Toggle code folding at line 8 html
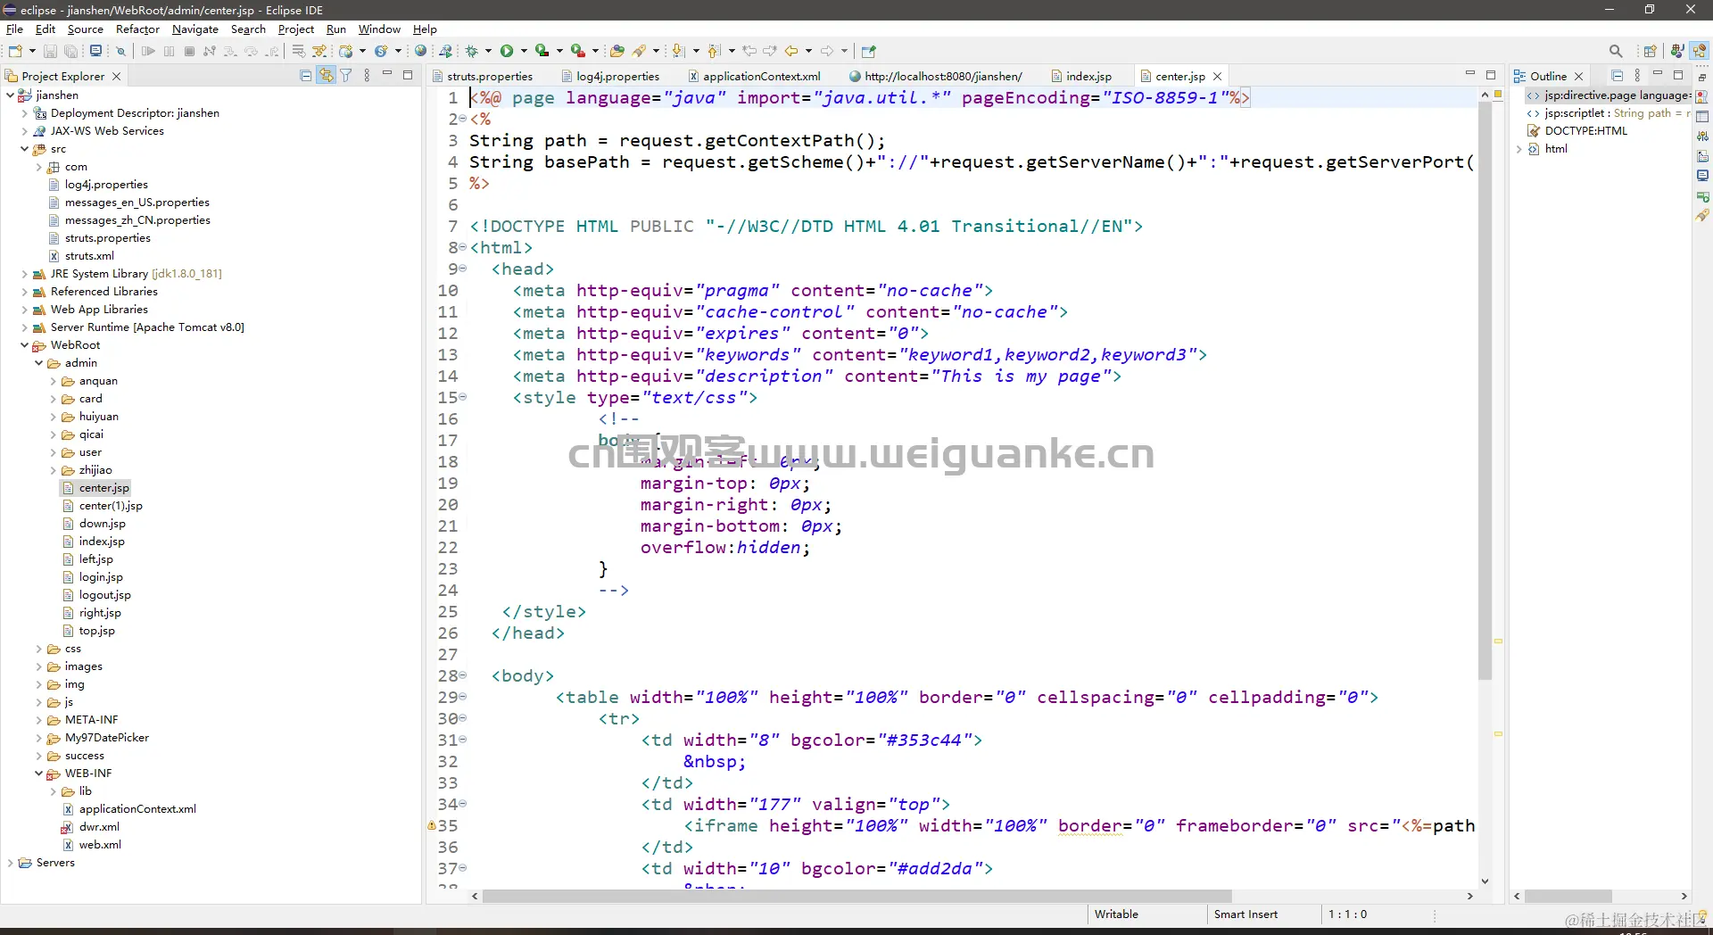Viewport: 1713px width, 935px height. click(x=463, y=246)
